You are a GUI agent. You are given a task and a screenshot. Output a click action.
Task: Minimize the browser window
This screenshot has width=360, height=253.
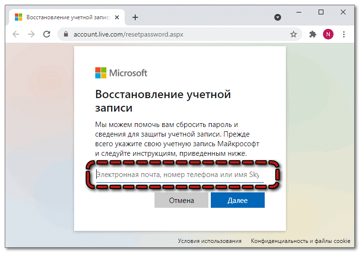(x=299, y=12)
